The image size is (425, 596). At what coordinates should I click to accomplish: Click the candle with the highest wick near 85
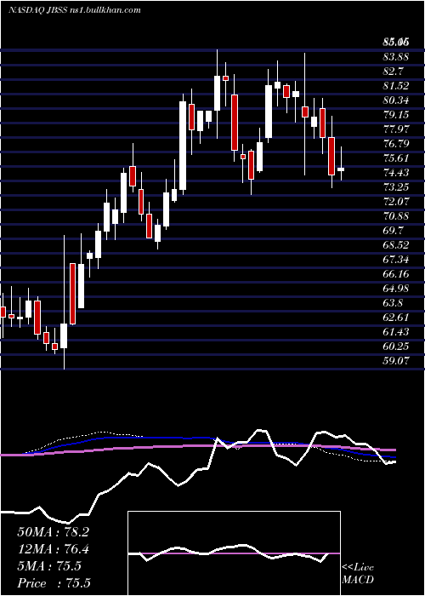click(217, 95)
